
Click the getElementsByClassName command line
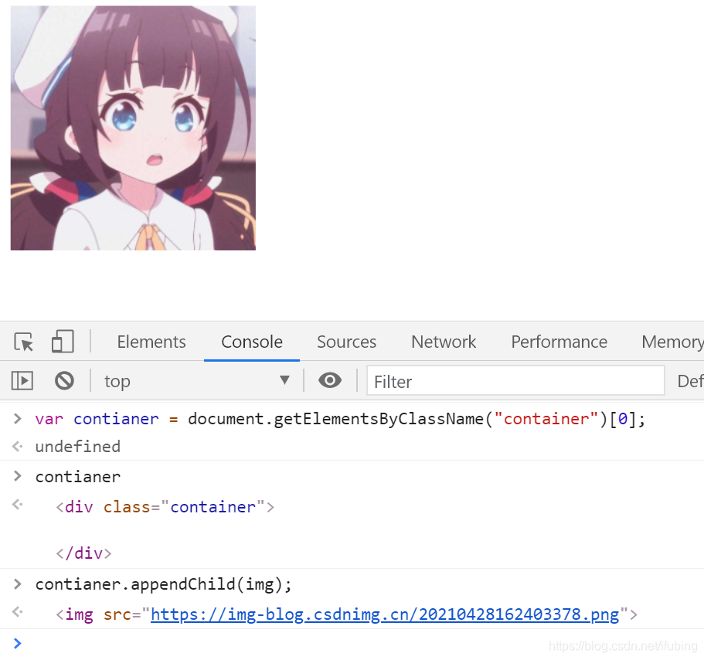coord(340,419)
